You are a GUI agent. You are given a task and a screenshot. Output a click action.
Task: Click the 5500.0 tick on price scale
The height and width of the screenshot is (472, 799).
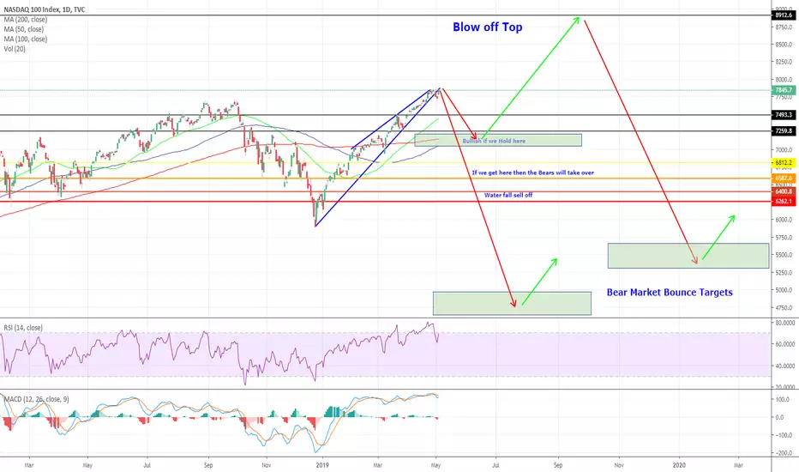[x=784, y=255]
